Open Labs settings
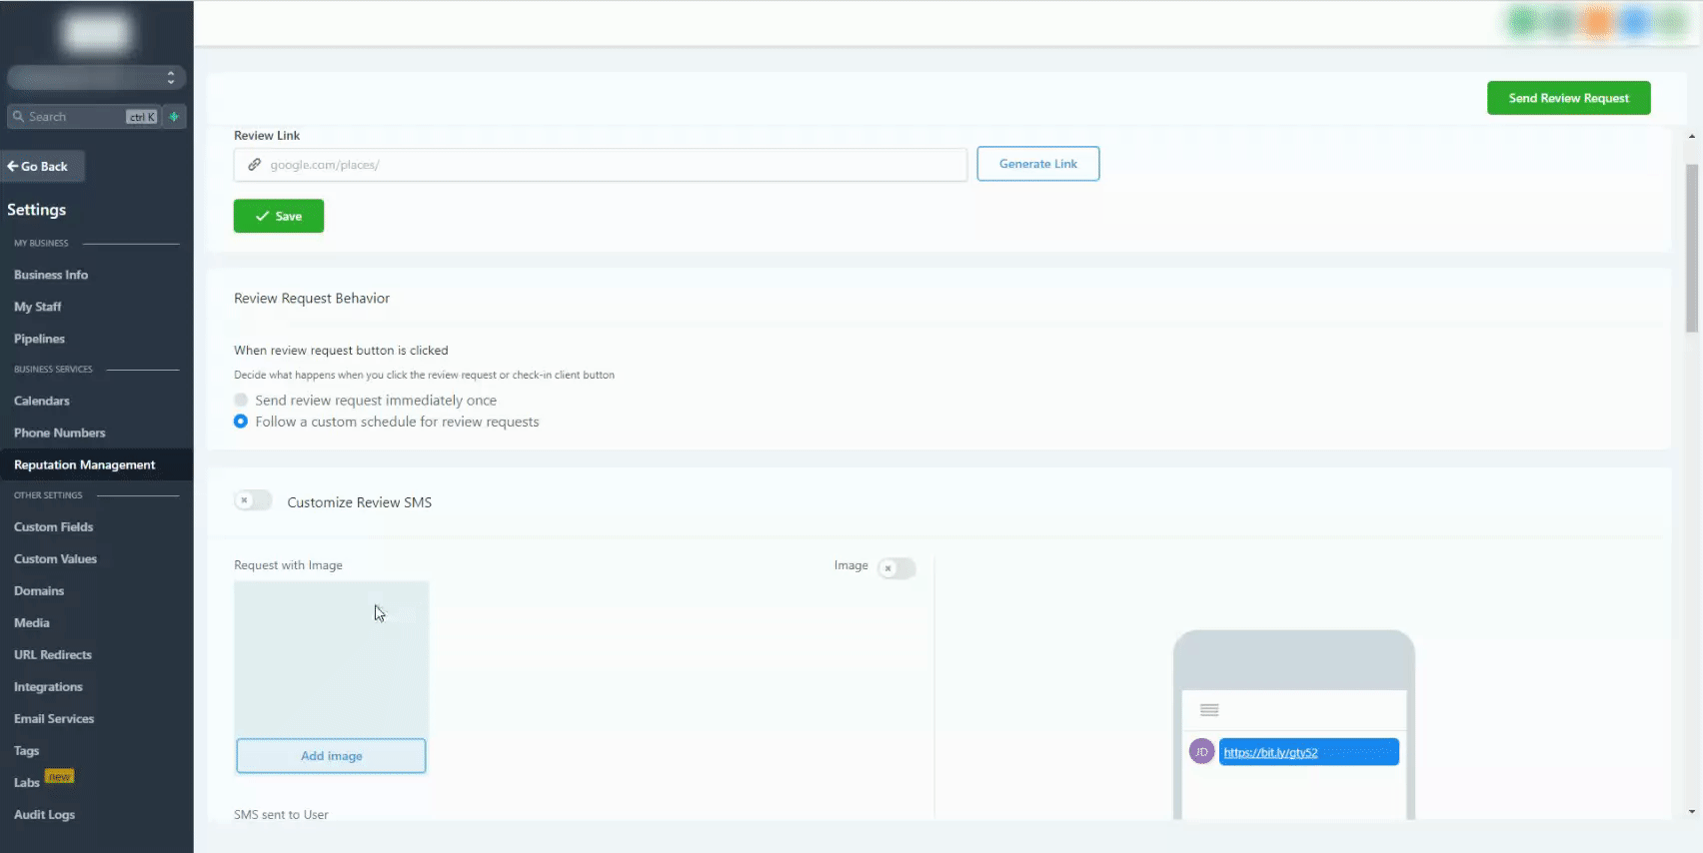 click(x=27, y=782)
